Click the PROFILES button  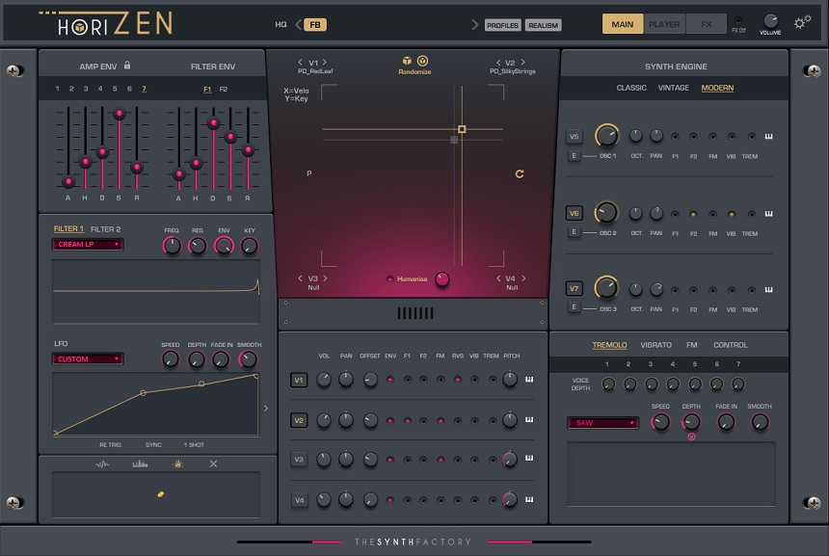[x=503, y=25]
